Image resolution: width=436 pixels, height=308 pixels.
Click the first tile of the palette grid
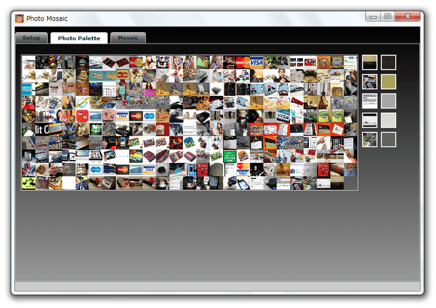29,62
